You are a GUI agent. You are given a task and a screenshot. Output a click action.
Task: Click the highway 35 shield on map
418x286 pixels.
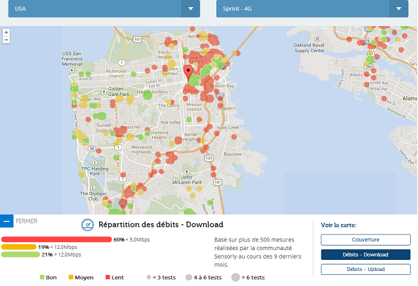click(x=91, y=148)
